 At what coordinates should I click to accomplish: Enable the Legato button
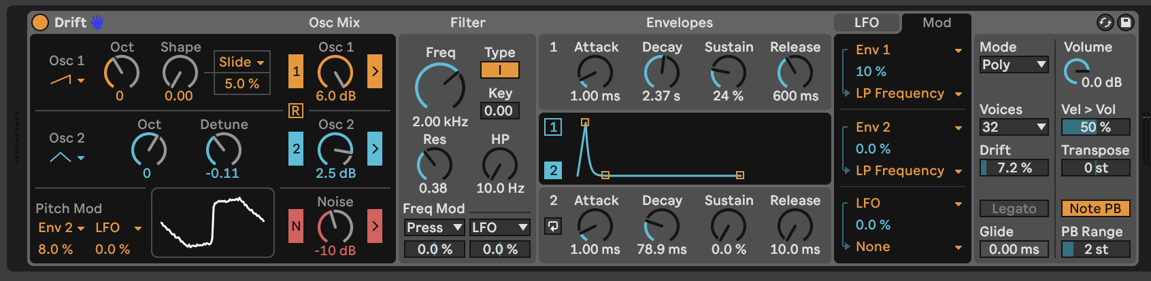(x=1014, y=208)
